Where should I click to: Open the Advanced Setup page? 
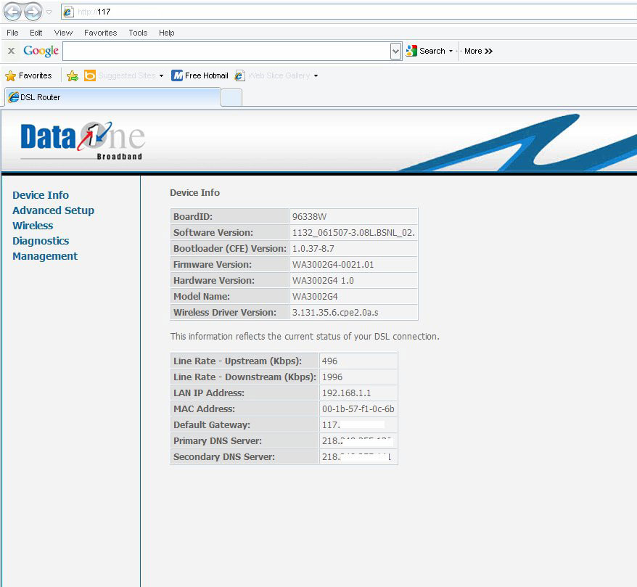[53, 210]
